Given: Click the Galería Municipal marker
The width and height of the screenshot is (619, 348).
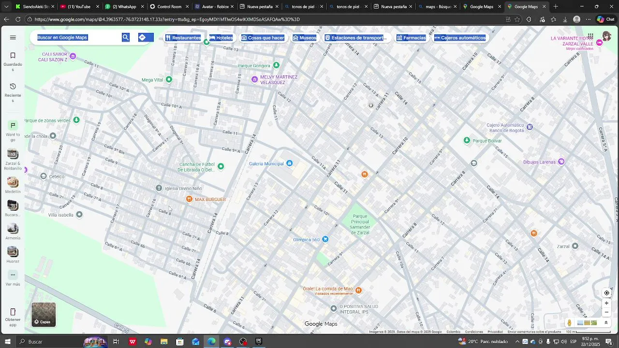Looking at the screenshot, I should click(289, 163).
